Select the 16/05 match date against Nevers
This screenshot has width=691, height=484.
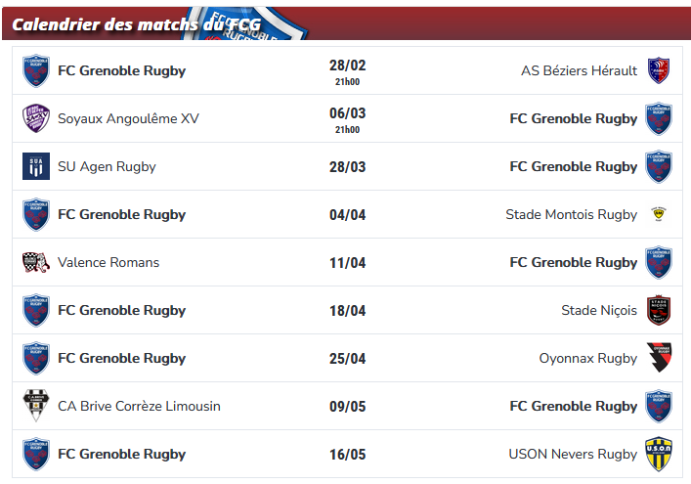click(347, 455)
